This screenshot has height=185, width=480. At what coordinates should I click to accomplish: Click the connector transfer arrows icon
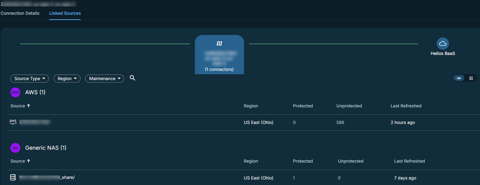219,44
